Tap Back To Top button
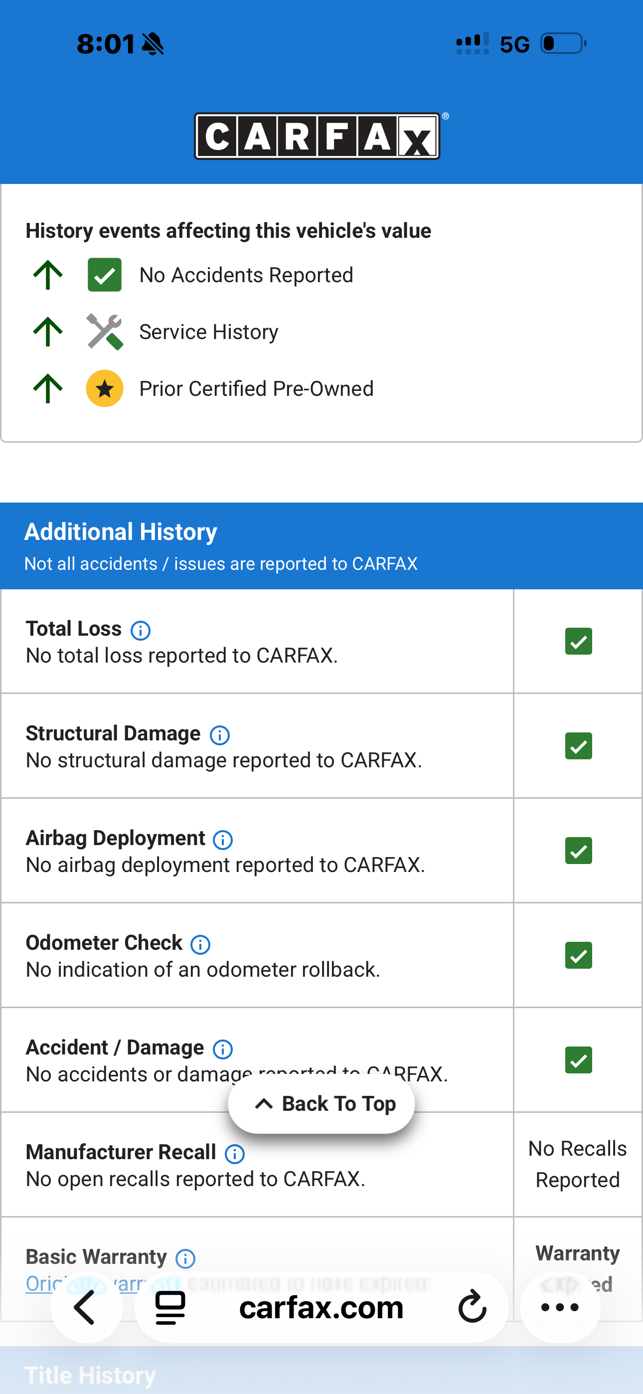The image size is (643, 1394). [321, 1103]
